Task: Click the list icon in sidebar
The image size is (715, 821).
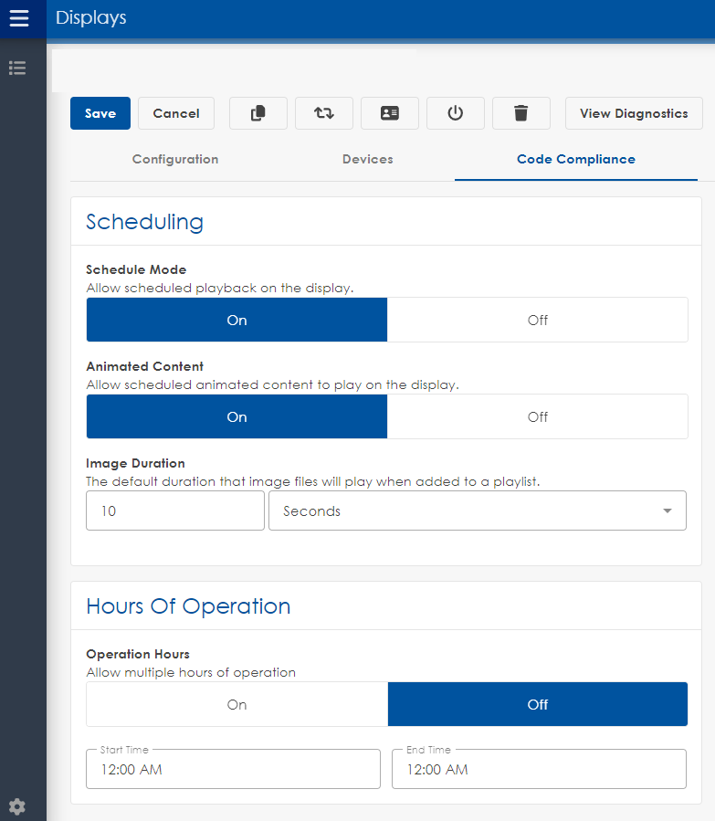Action: (x=17, y=68)
